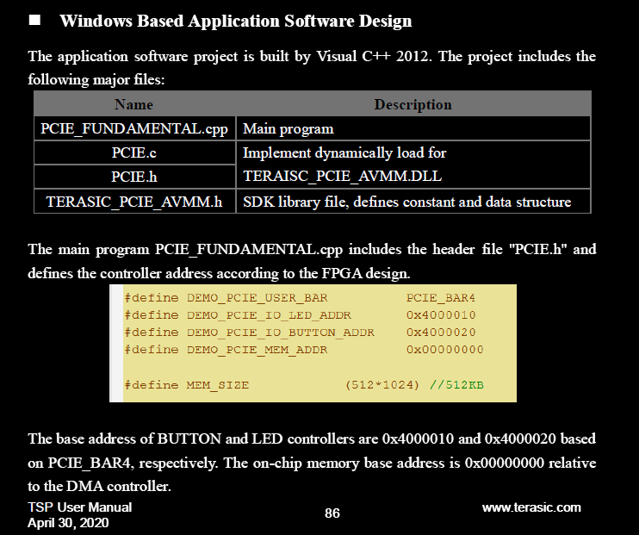Click the PCIE.h table cell
The image size is (639, 535).
[134, 177]
